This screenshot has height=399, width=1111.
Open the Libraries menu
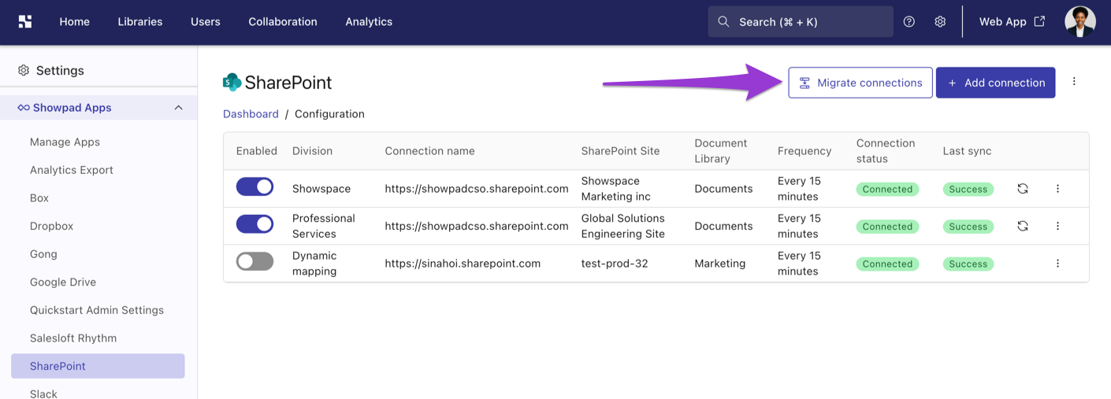140,22
